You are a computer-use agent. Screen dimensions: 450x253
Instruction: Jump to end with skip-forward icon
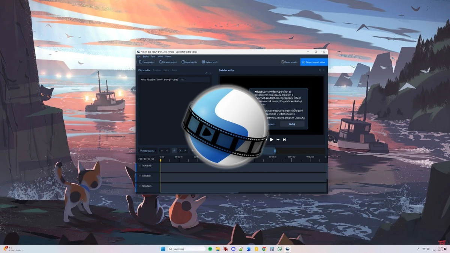[x=284, y=140]
